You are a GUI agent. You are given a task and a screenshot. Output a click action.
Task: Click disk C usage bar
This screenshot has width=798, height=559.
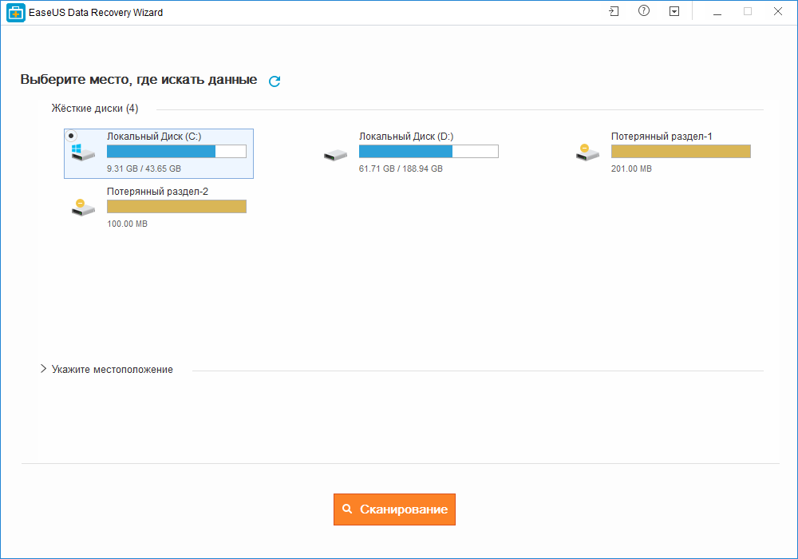pos(176,151)
